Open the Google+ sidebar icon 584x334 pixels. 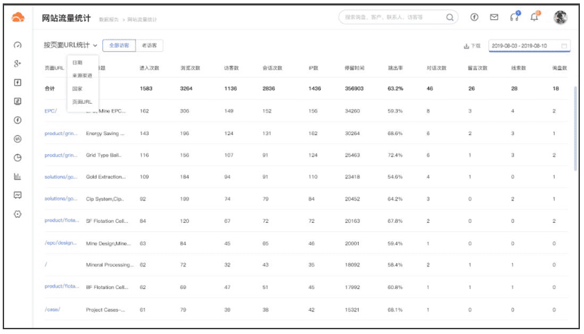[x=18, y=63]
